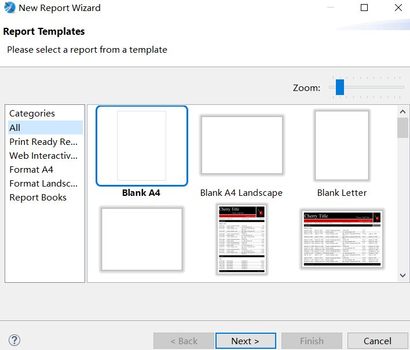Click the Finish button
This screenshot has height=350, width=410.
312,341
